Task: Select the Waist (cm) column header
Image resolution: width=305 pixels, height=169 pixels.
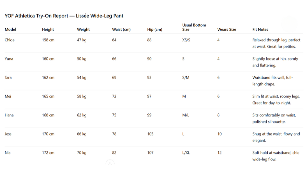Action: [121, 29]
